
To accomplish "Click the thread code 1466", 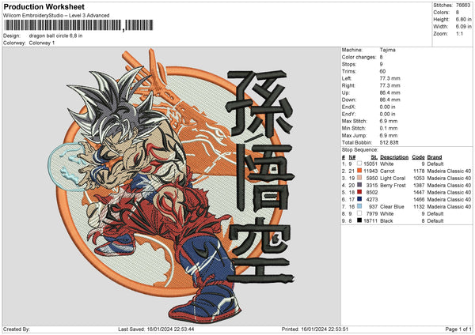I will [419, 199].
